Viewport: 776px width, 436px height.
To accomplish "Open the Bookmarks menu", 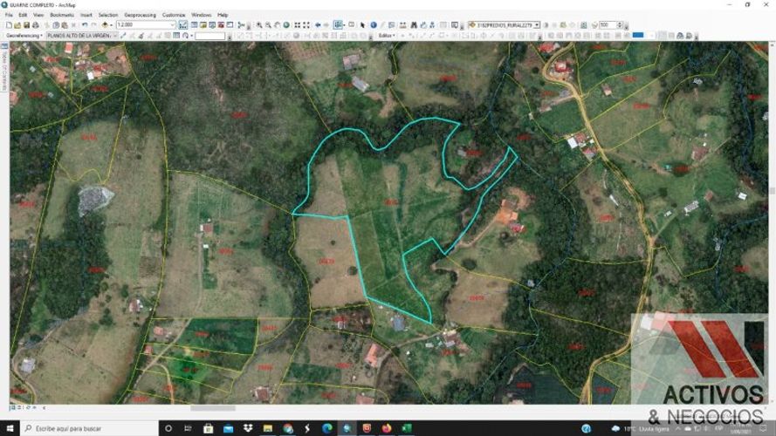I will (x=62, y=15).
